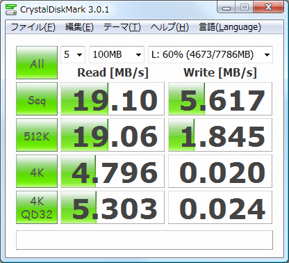
Task: Click the CrystalDiskMark title bar icon
Action: [11, 9]
